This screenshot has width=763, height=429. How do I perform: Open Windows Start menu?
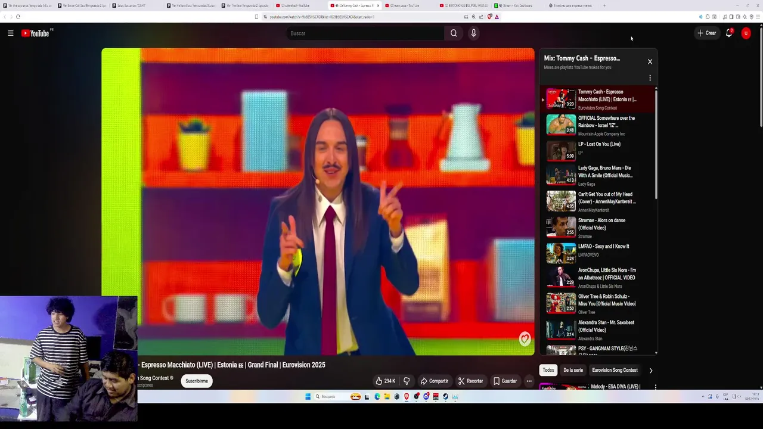(x=308, y=397)
